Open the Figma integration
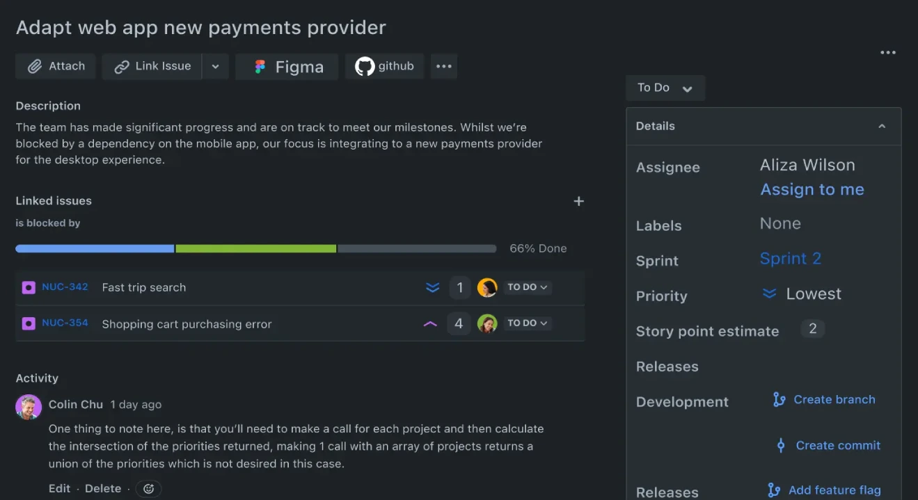The image size is (918, 500). [286, 67]
